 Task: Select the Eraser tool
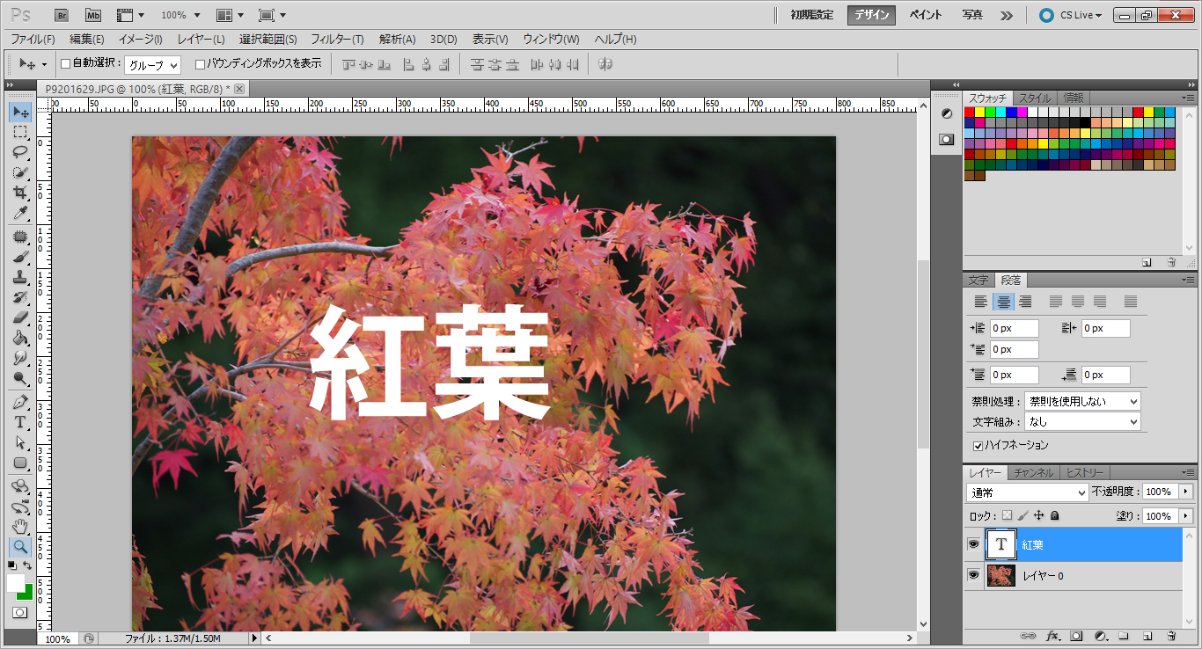[x=20, y=317]
